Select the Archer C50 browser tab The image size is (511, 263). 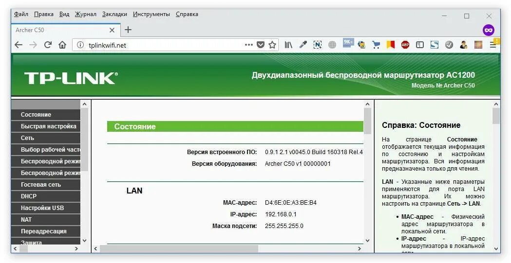(65, 30)
